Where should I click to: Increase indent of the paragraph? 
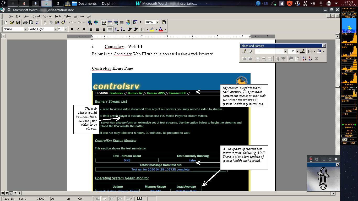point(135,29)
